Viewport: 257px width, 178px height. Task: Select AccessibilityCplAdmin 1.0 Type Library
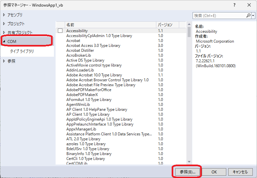(x=99, y=36)
